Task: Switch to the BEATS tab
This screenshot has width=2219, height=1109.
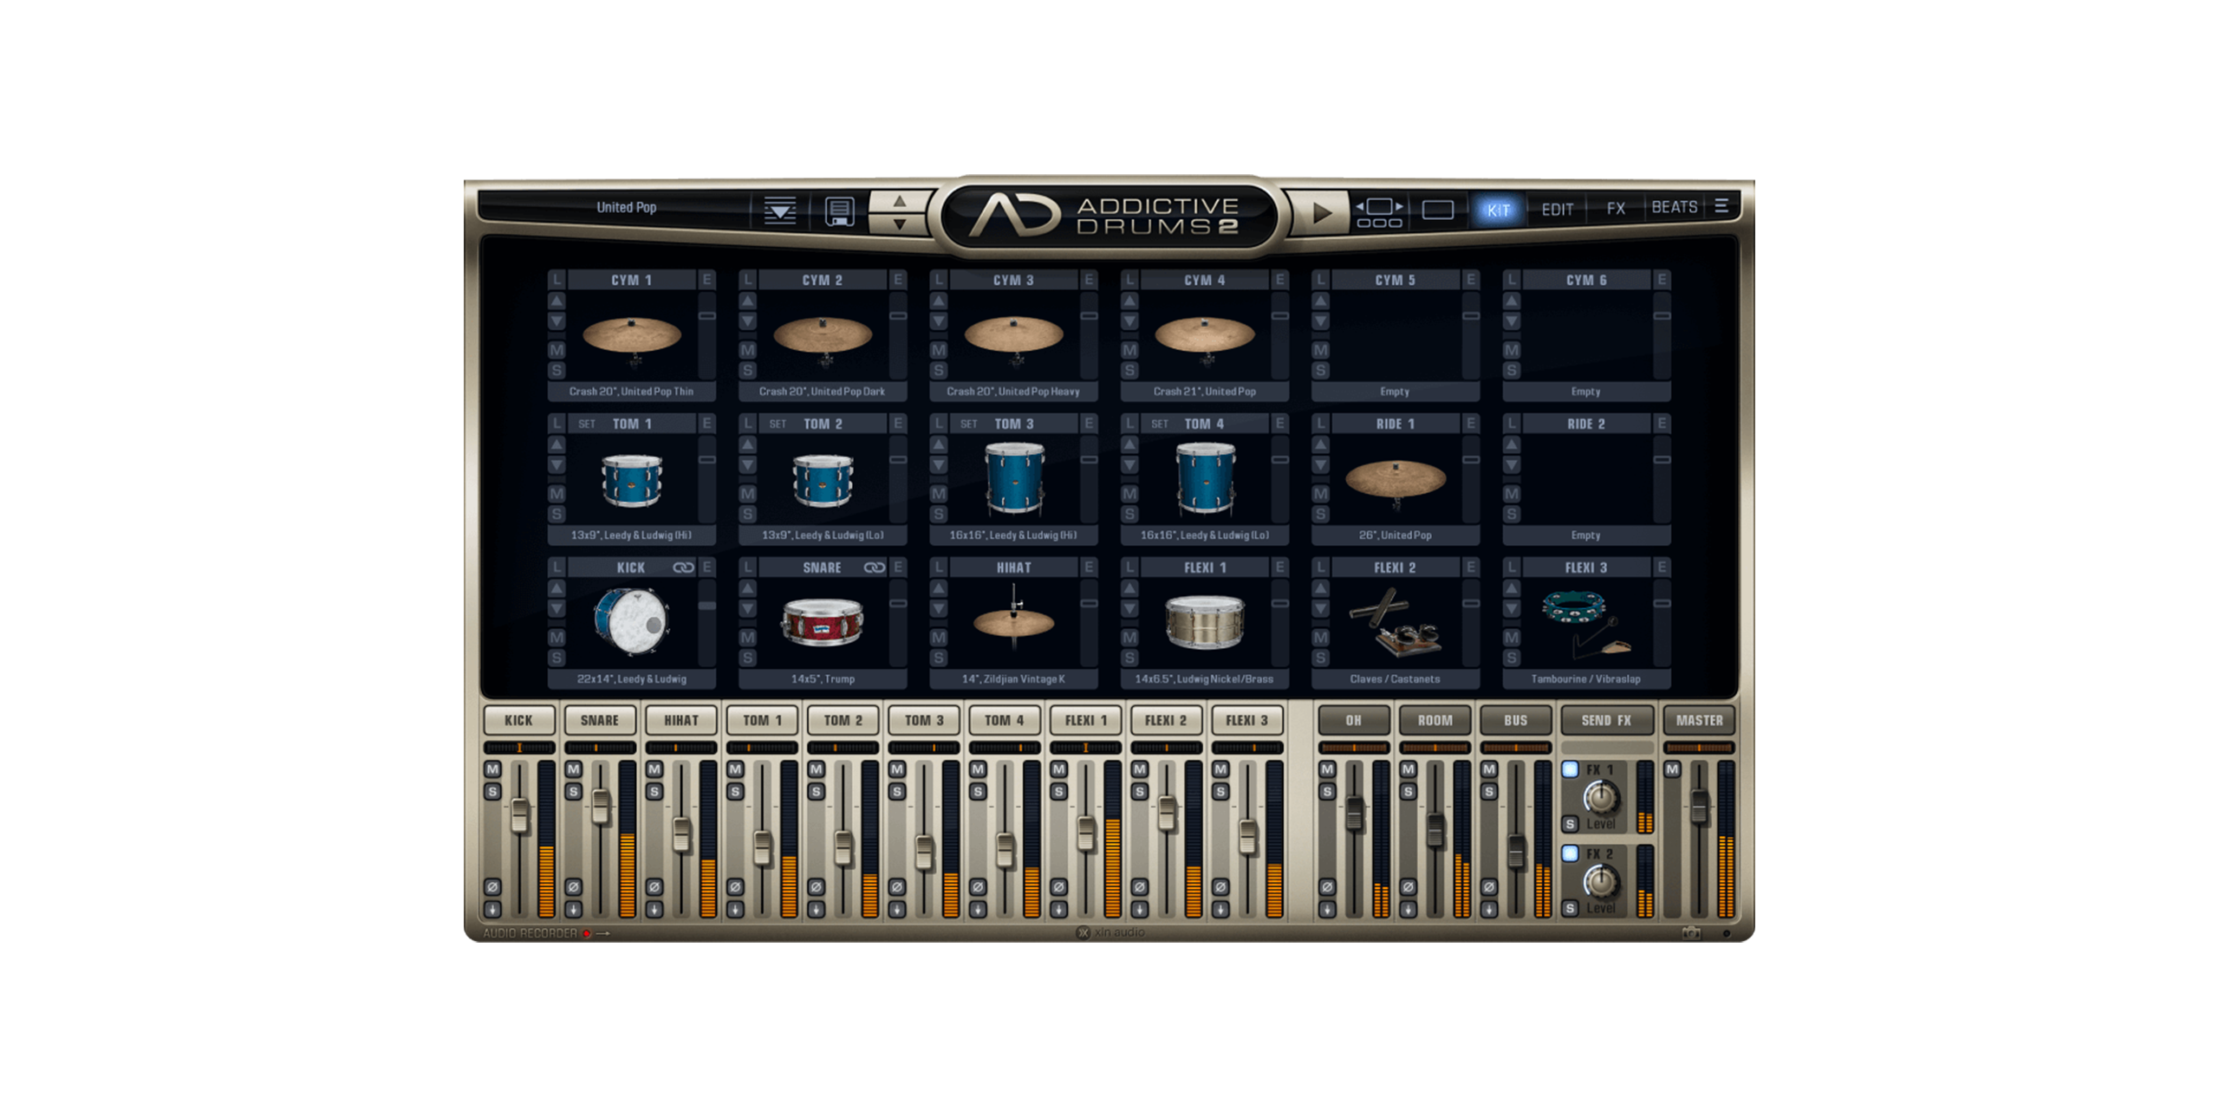Action: [x=1674, y=208]
